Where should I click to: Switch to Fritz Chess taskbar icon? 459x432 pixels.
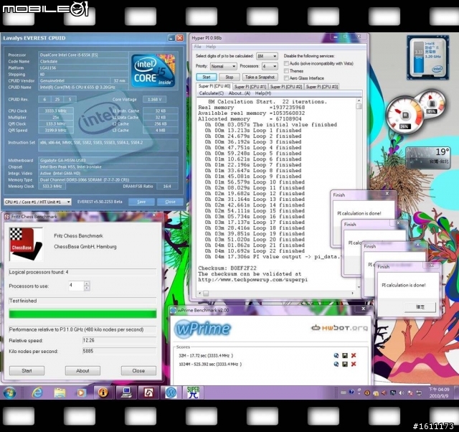(x=148, y=393)
